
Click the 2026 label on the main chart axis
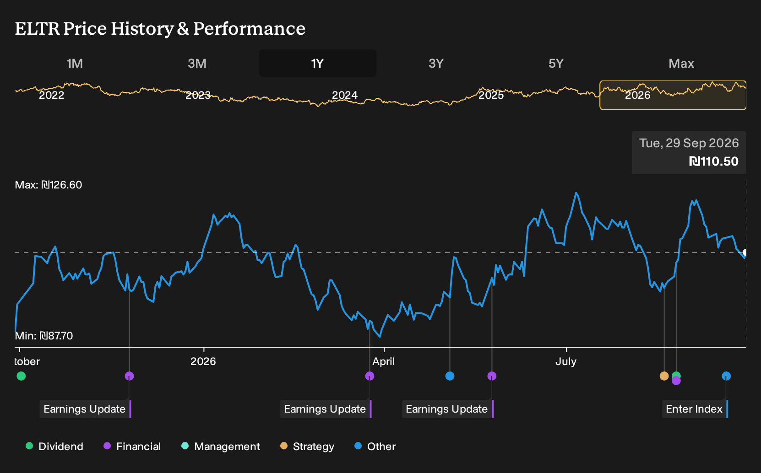click(203, 361)
